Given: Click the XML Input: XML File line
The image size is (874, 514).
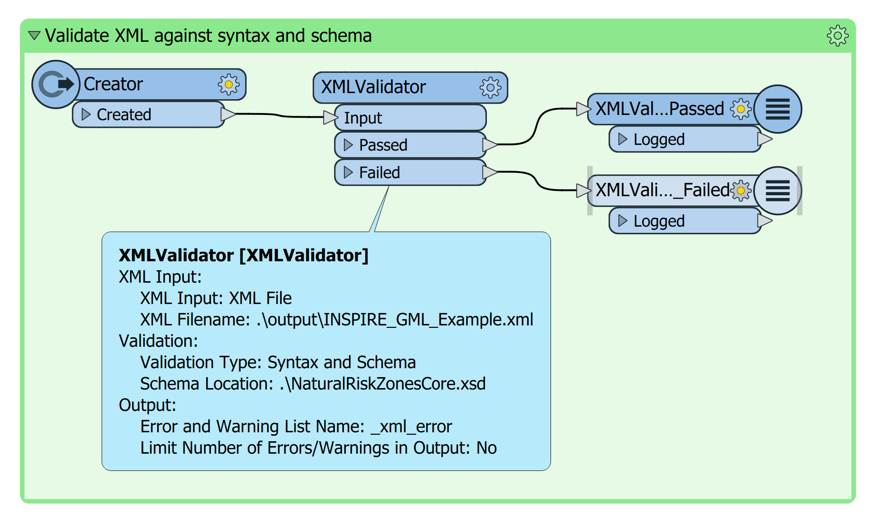Looking at the screenshot, I should point(216,298).
